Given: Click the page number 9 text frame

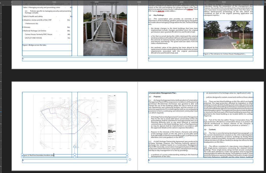Looking at the screenshot, I should pos(201,161).
